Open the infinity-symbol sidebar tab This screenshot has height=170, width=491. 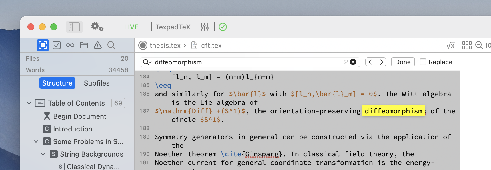pyautogui.click(x=70, y=45)
